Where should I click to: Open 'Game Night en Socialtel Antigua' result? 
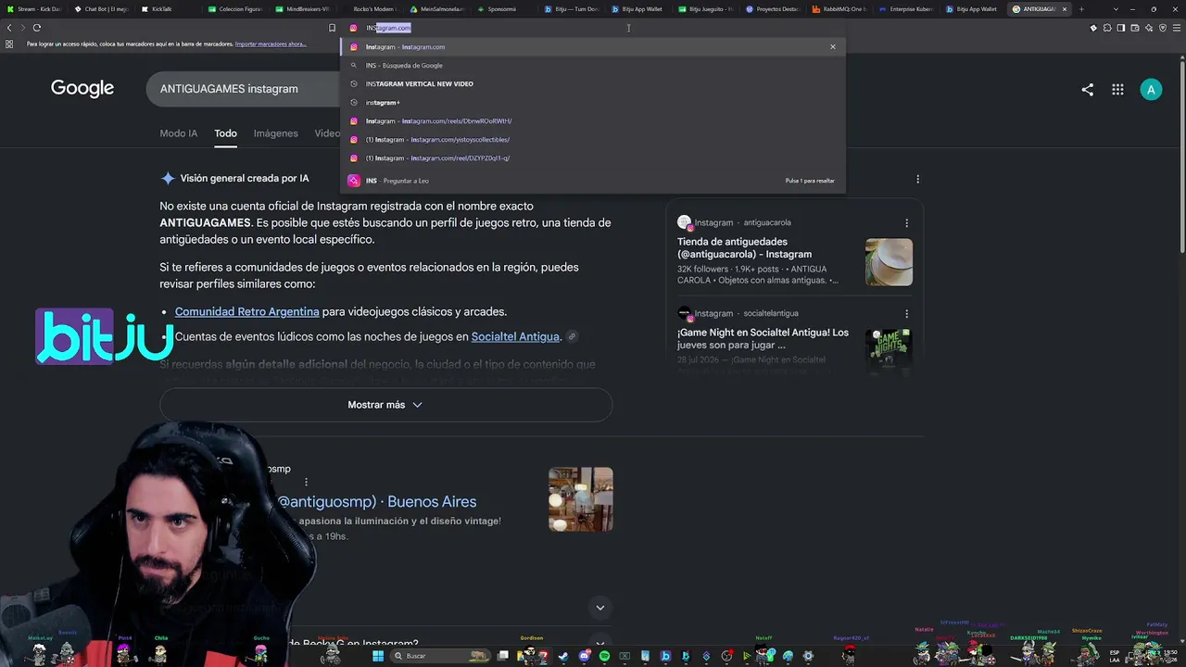(x=763, y=338)
